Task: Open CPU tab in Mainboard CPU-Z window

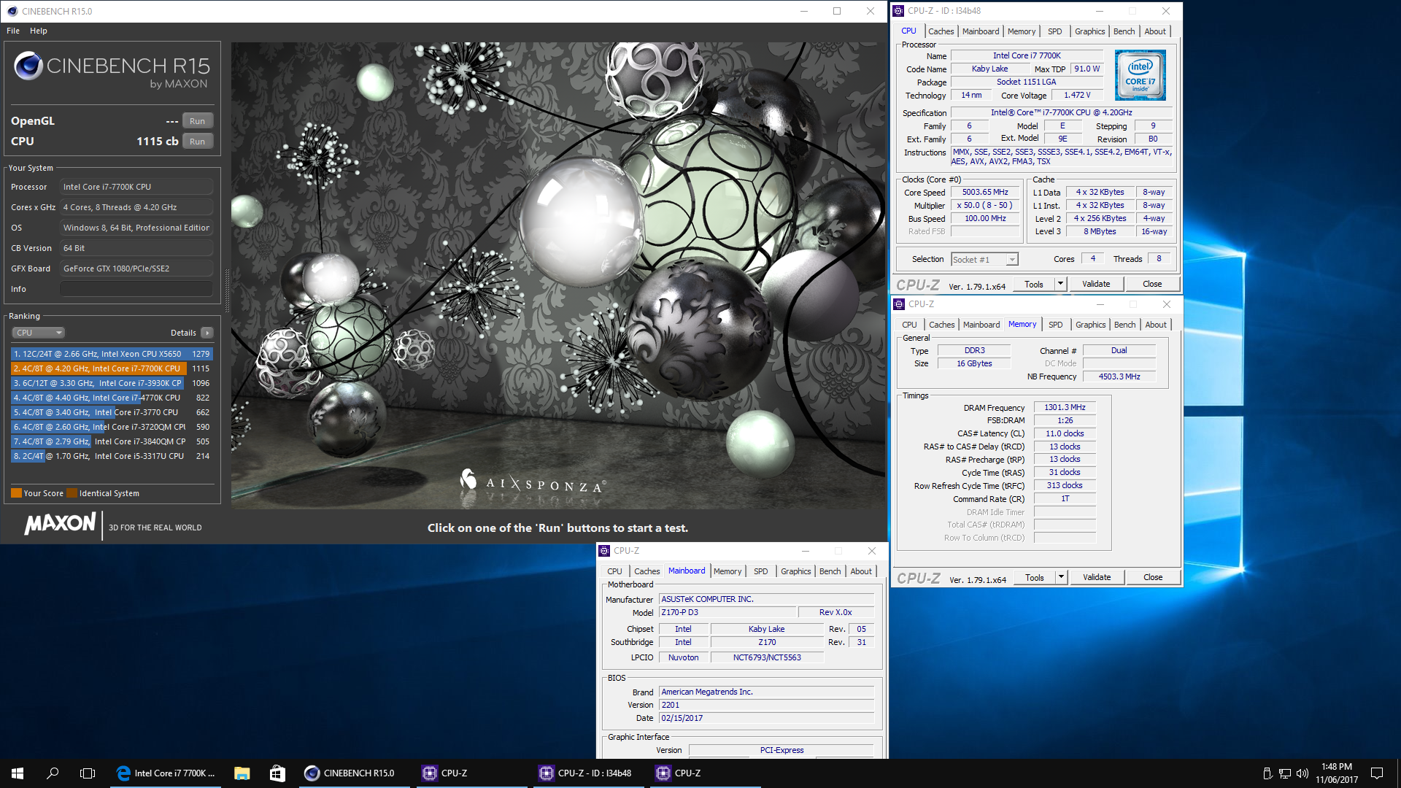Action: (x=614, y=571)
